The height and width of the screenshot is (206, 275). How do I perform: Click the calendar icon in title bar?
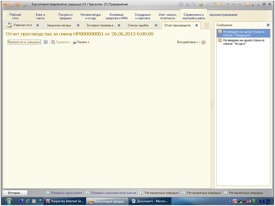click(x=221, y=4)
